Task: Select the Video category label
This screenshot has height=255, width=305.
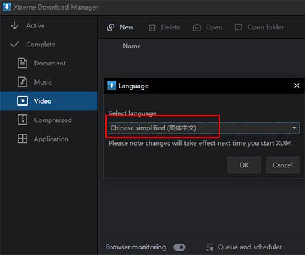Action: click(x=43, y=101)
